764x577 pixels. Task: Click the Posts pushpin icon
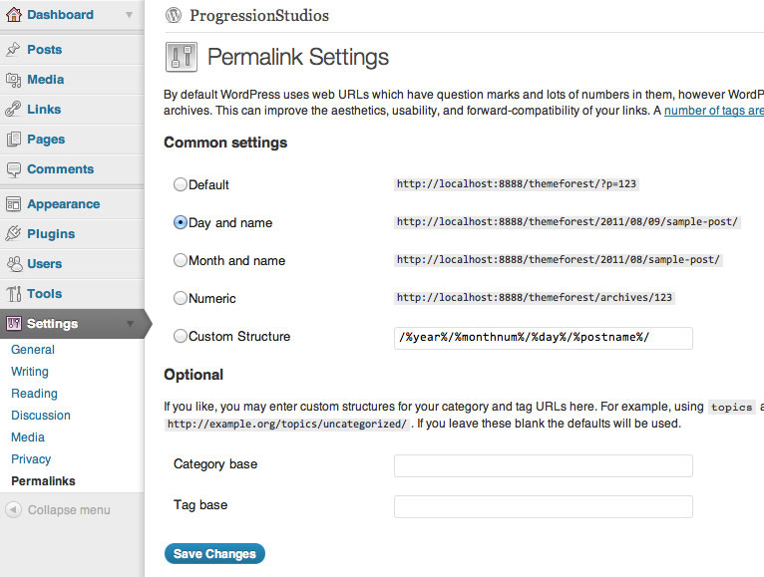(x=14, y=50)
